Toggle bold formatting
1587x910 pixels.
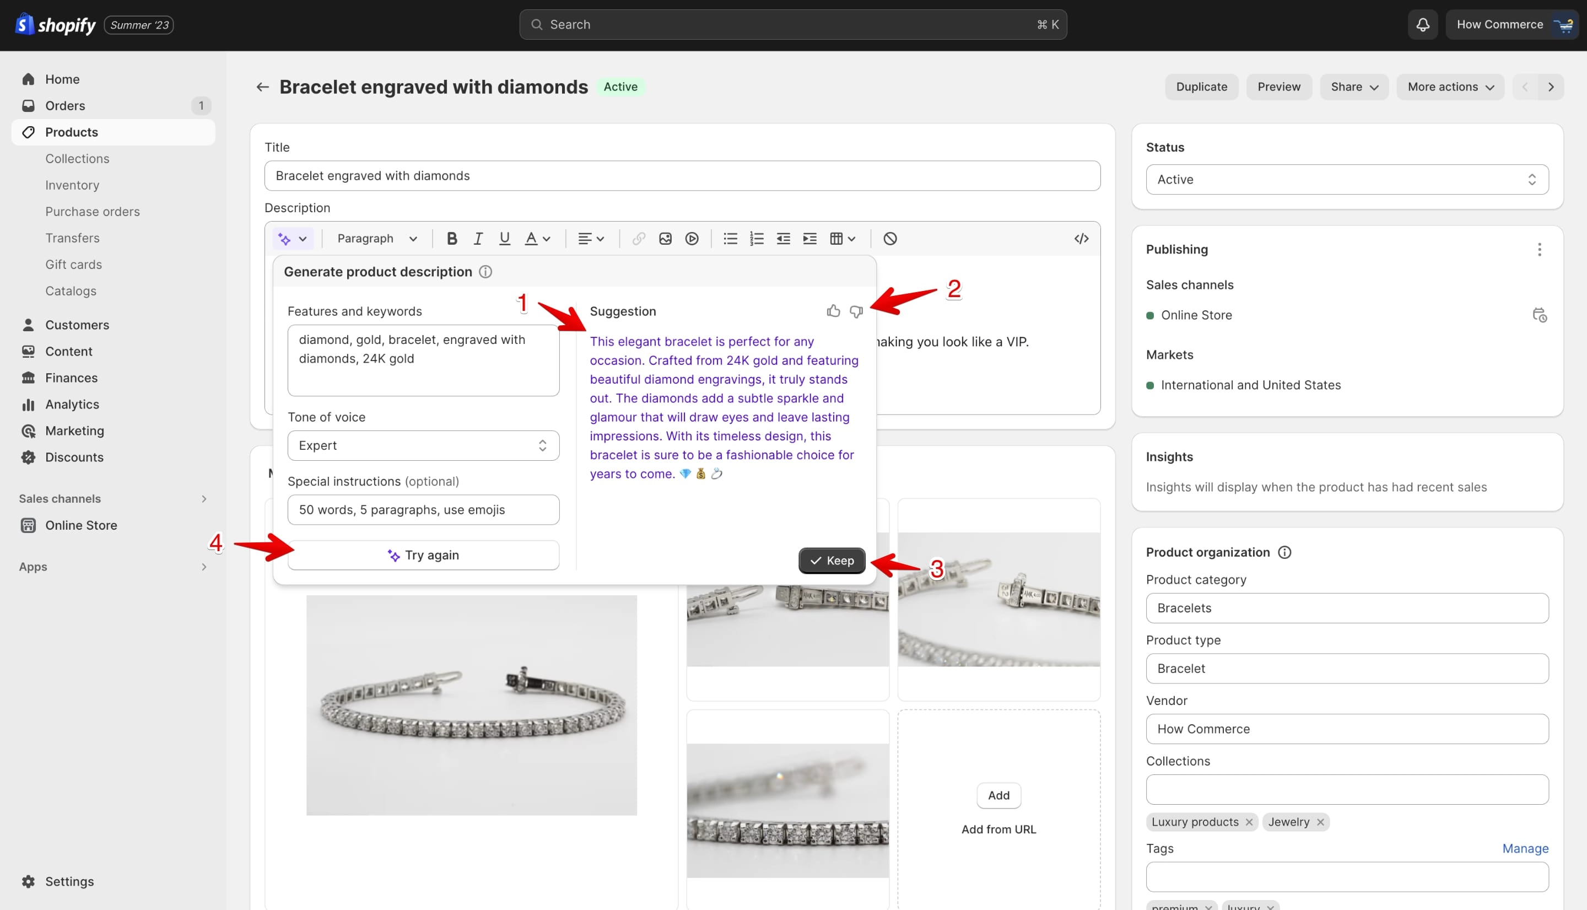click(x=452, y=239)
